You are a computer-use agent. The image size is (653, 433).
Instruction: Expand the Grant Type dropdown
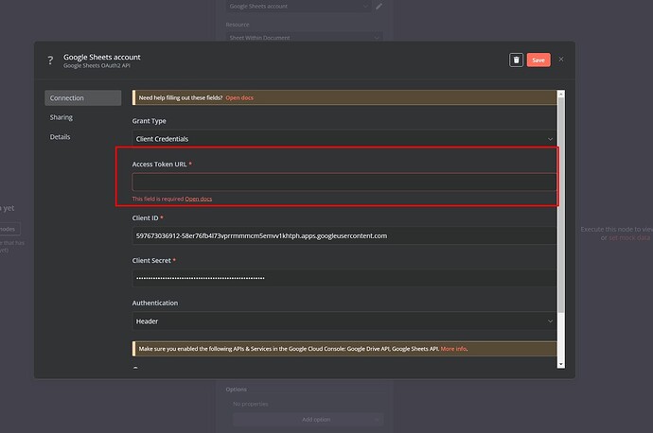pyautogui.click(x=344, y=139)
